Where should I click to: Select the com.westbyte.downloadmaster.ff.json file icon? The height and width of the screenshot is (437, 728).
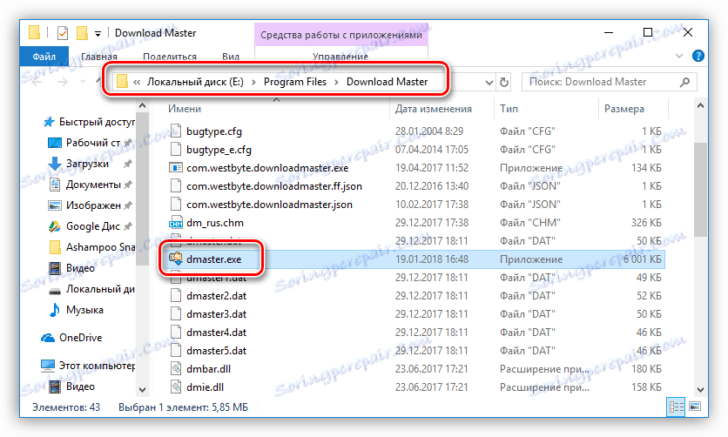(176, 186)
